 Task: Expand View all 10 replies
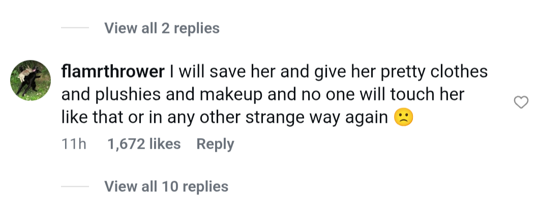166,186
